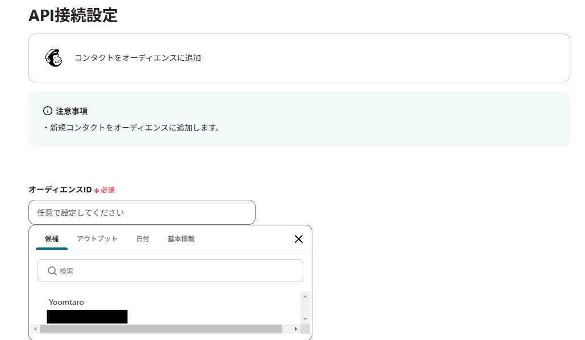Click the left arrow of the horizontal scrollbar
Screen dimensions: 585x340
point(35,328)
